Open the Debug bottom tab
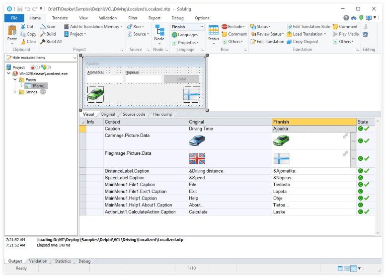Viewport: 386px width, 277px height. point(84,261)
